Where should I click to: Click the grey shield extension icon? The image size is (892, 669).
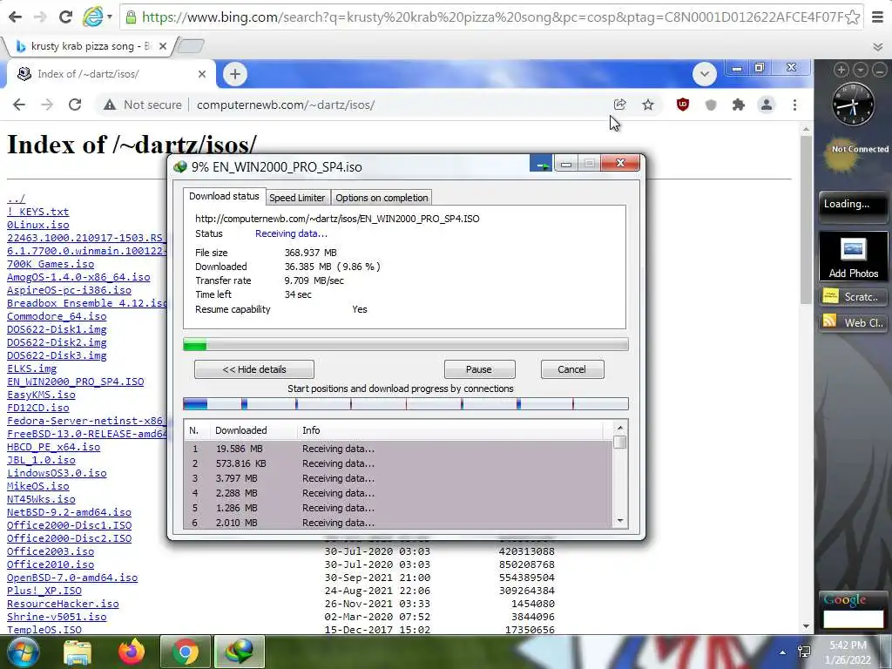[x=711, y=105]
